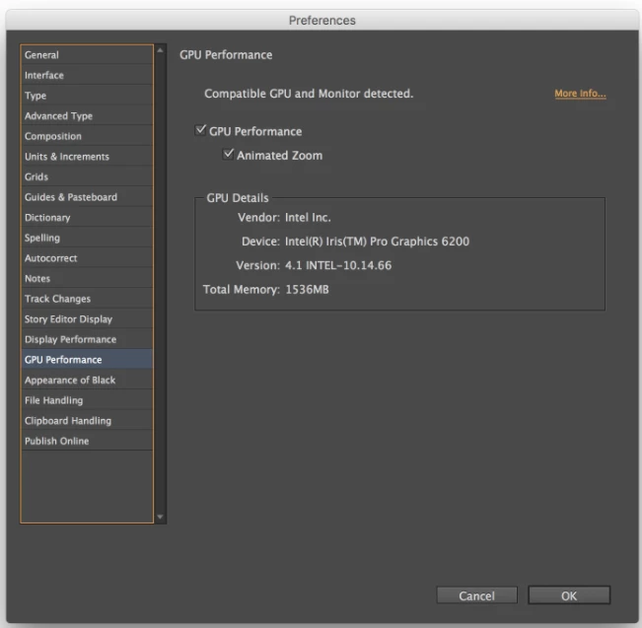Open the Notes preferences
This screenshot has height=628, width=642.
tap(87, 278)
